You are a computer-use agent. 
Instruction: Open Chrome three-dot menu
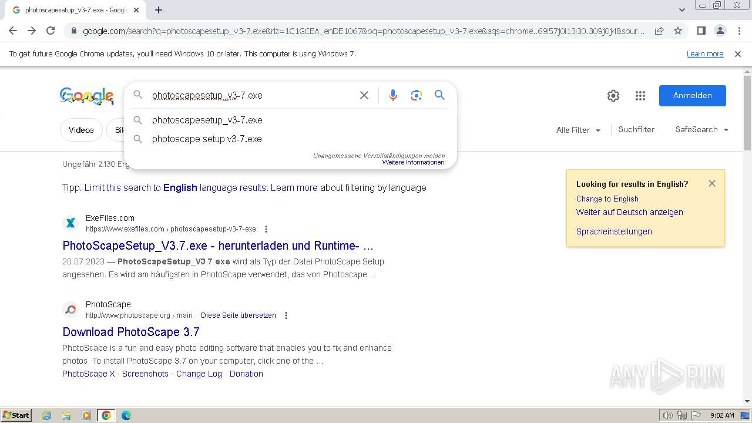[739, 31]
